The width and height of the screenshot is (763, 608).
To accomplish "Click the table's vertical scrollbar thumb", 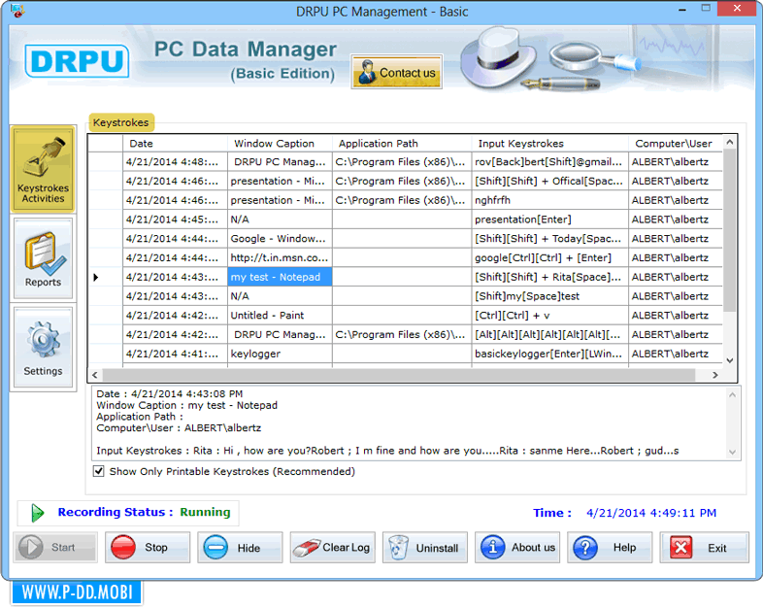I will [x=729, y=230].
